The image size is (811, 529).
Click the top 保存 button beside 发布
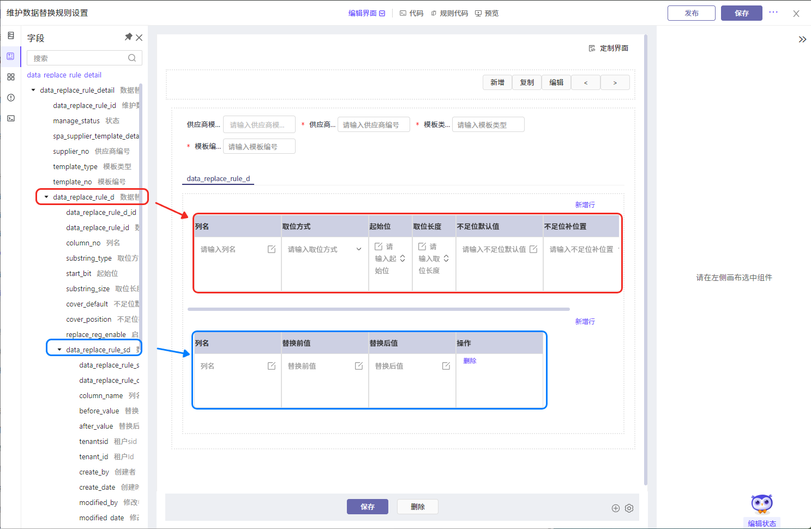(742, 13)
